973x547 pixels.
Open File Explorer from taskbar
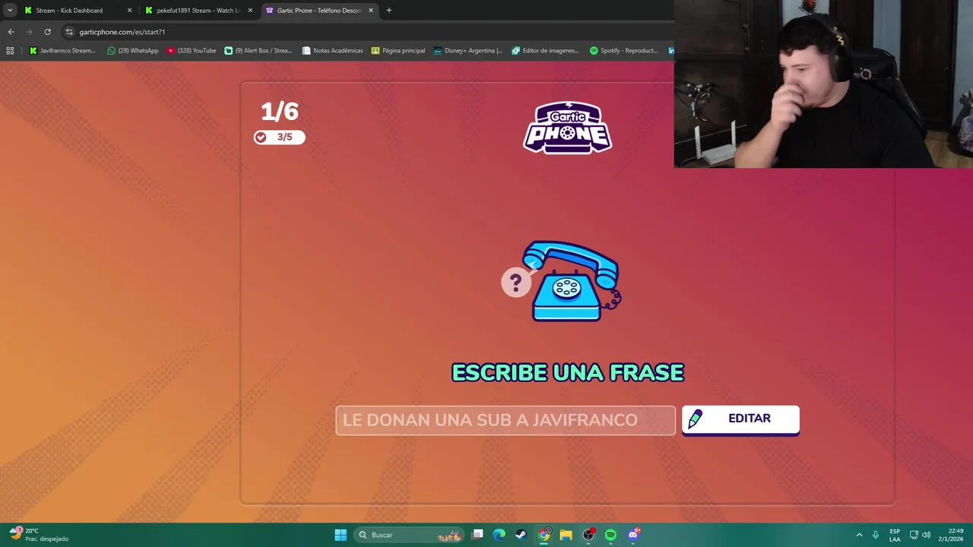click(x=566, y=535)
